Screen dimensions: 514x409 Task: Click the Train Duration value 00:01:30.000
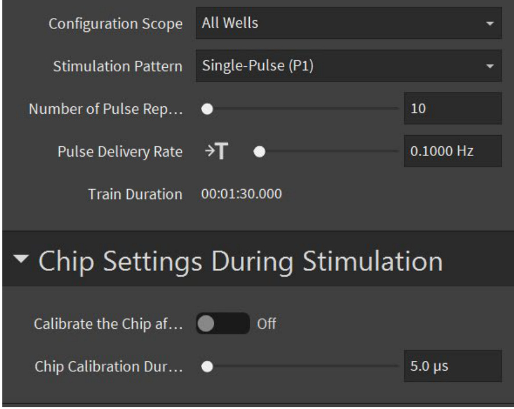(242, 194)
